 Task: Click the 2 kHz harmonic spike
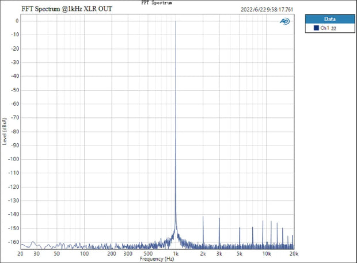[203, 218]
